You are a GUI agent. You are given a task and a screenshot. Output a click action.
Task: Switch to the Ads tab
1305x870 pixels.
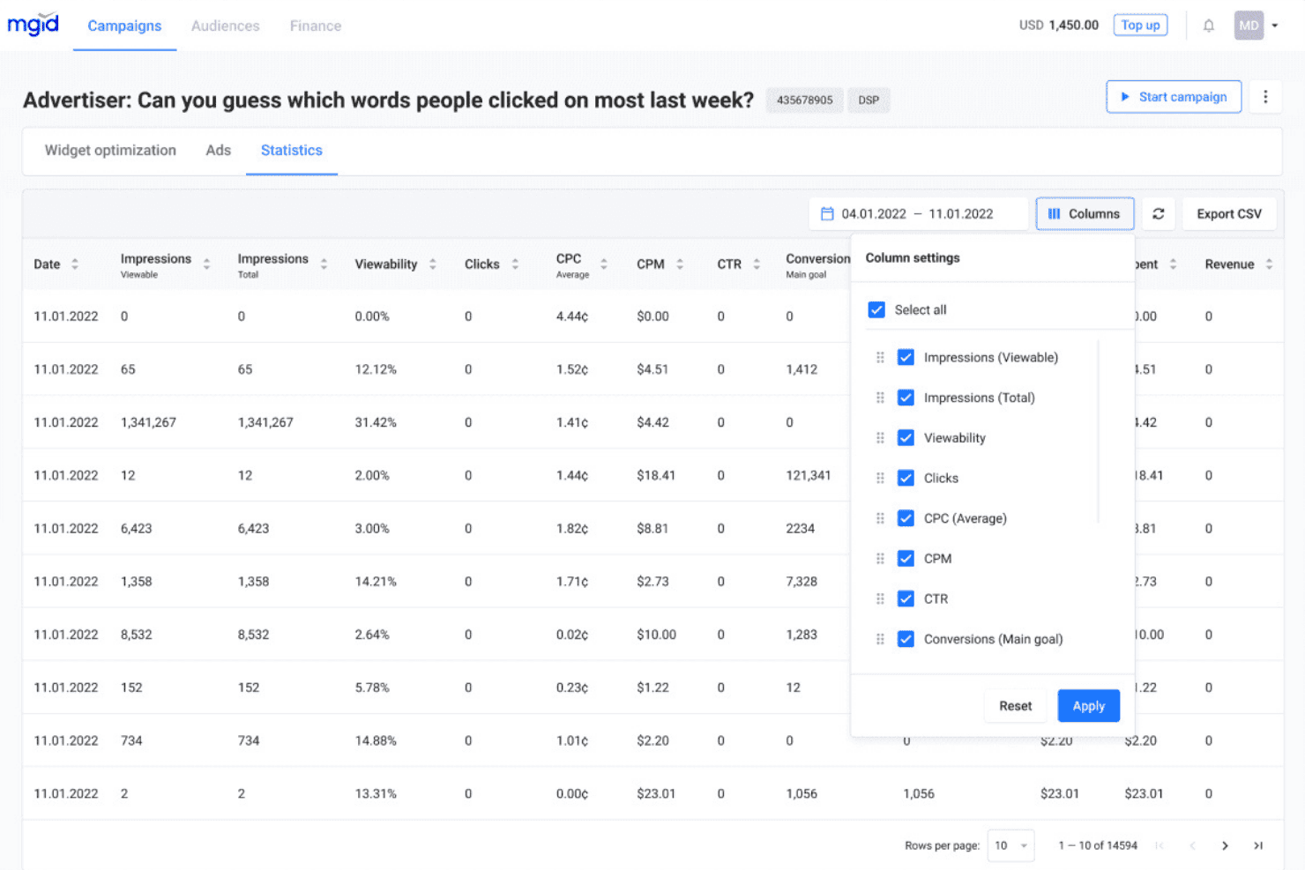(218, 150)
